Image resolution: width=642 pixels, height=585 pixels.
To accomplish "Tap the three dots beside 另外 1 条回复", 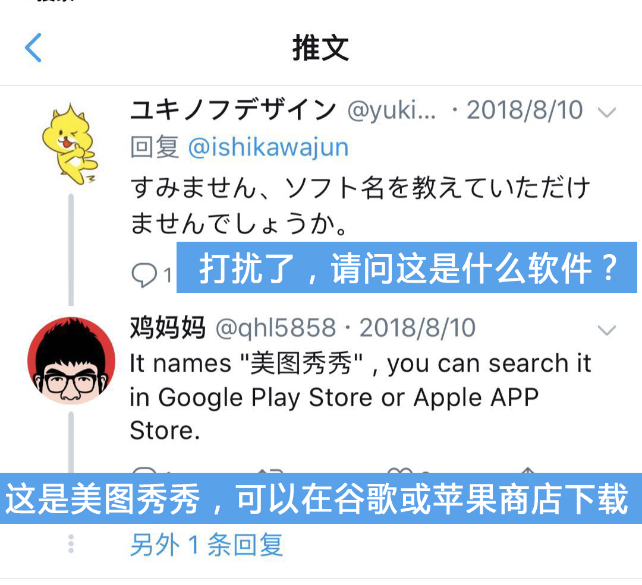I will 71,543.
